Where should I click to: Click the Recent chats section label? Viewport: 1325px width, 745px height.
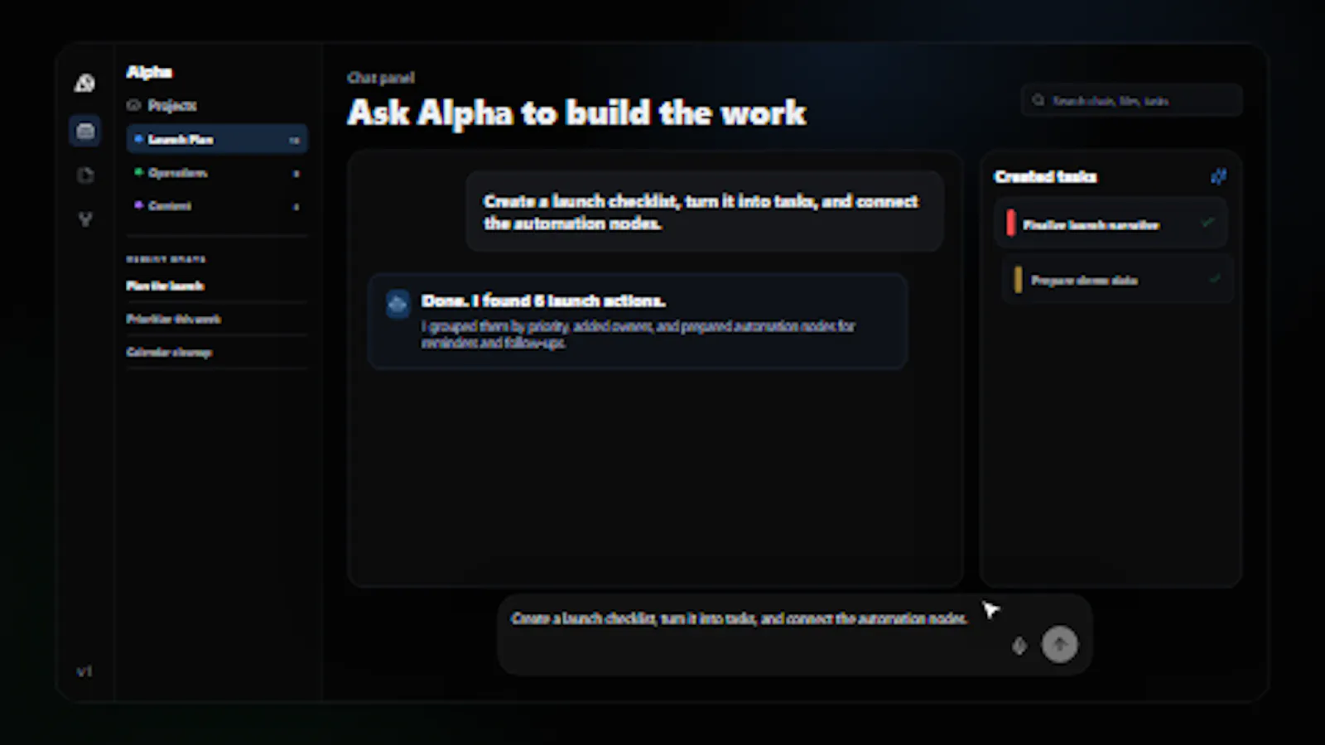[x=166, y=259]
